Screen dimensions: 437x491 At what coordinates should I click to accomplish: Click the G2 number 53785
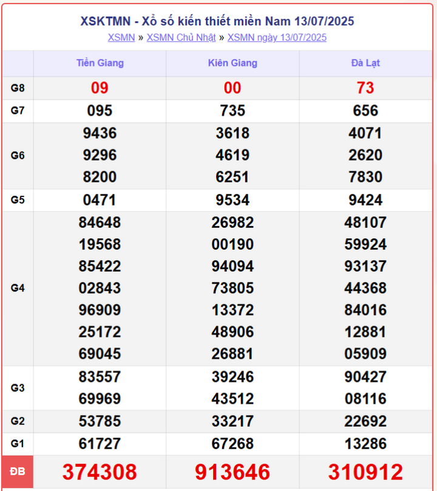pos(100,421)
